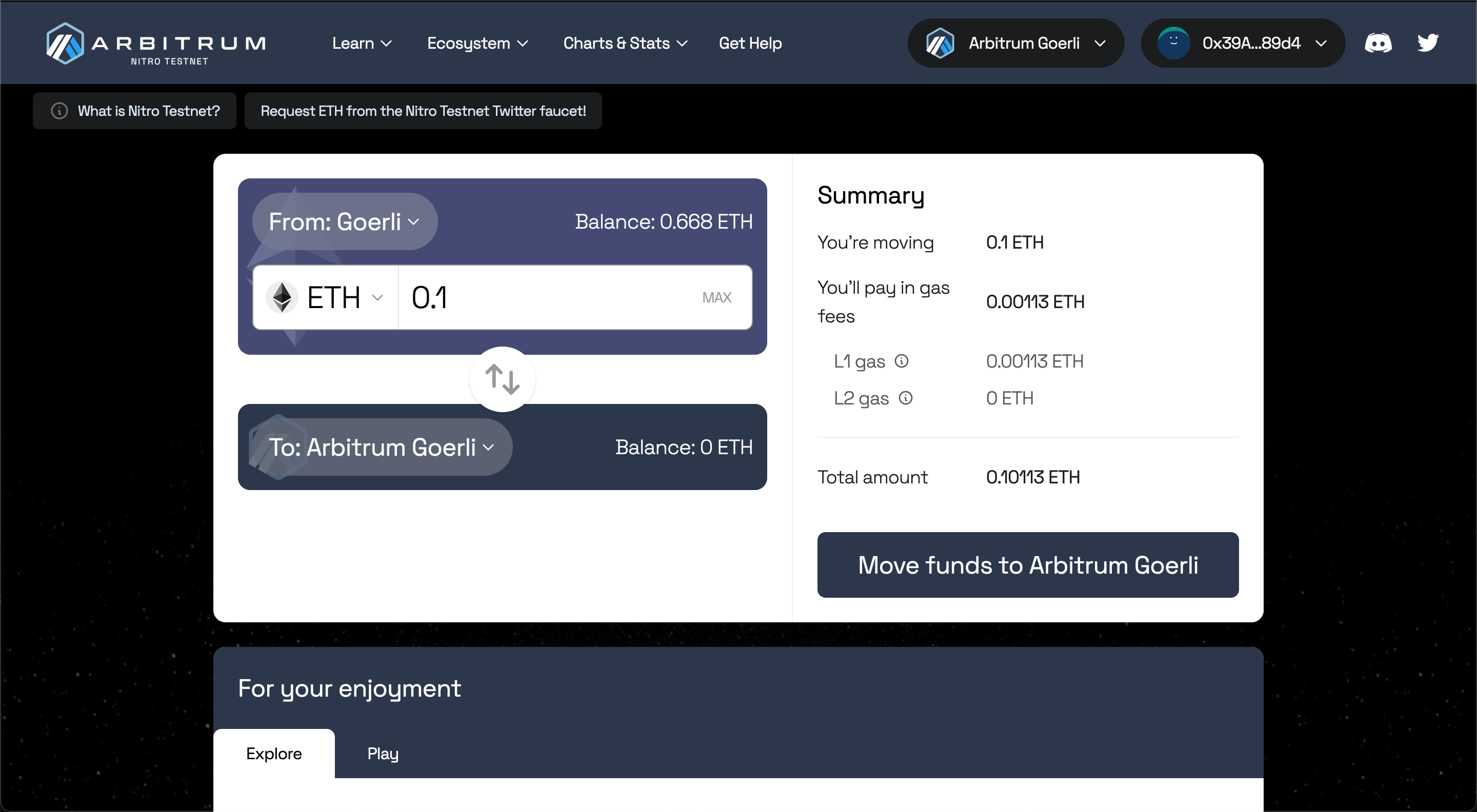Click the swap direction arrows icon
This screenshot has width=1477, height=812.
[x=504, y=379]
